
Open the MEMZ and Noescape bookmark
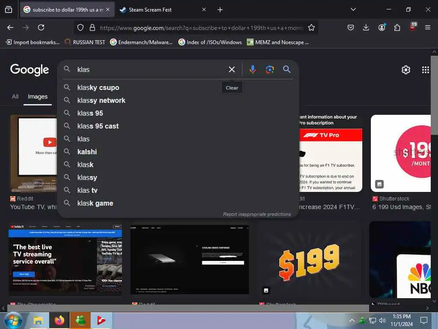point(278,42)
